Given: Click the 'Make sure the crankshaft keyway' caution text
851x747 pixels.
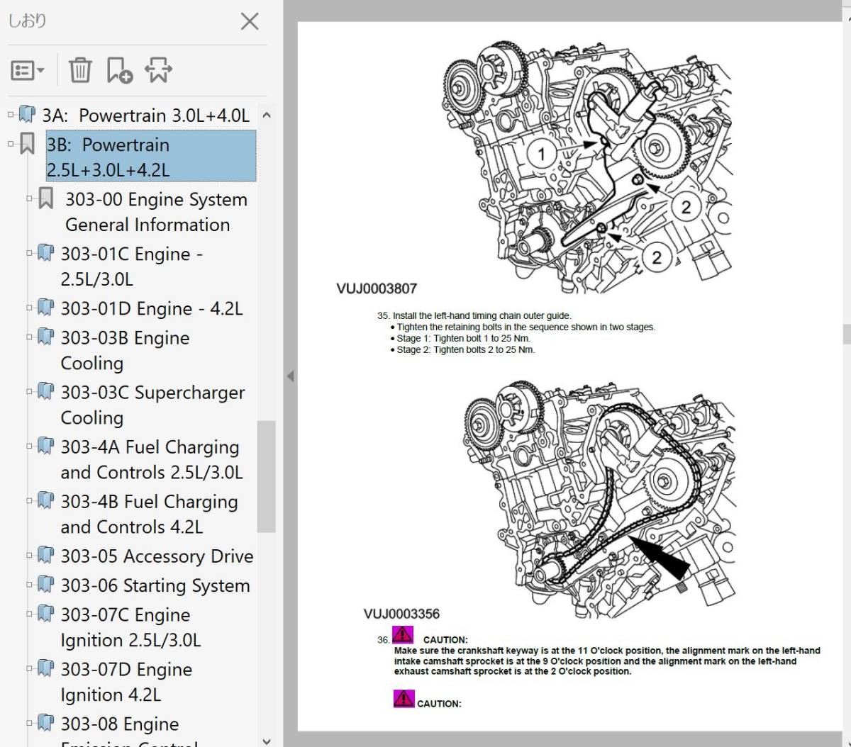Looking at the screenshot, I should [607, 661].
